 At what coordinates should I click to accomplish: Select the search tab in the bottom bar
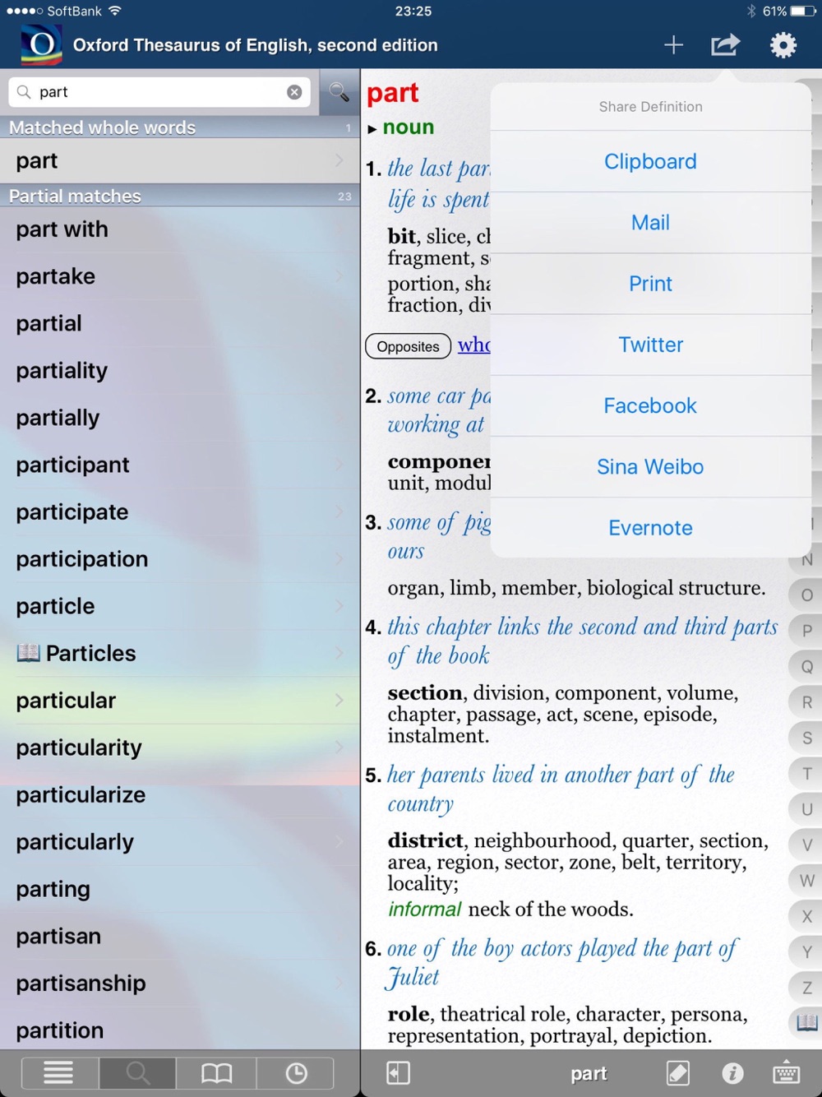click(137, 1073)
